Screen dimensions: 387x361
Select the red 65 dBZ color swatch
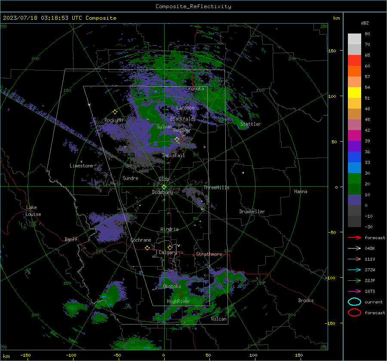tap(354, 60)
